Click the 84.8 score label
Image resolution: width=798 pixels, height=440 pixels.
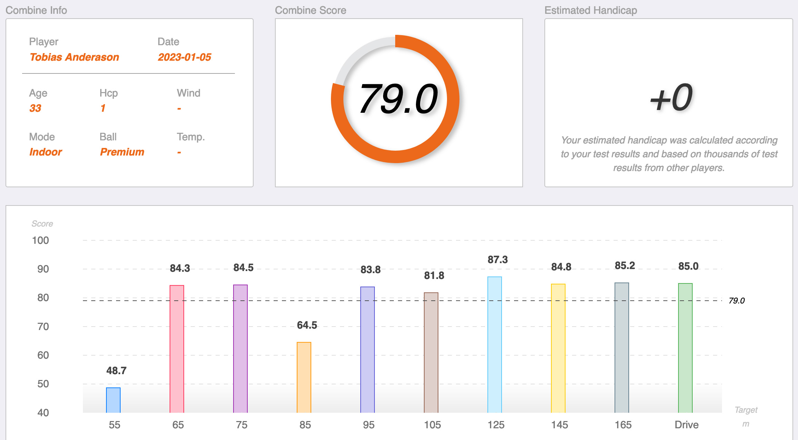pyautogui.click(x=561, y=267)
